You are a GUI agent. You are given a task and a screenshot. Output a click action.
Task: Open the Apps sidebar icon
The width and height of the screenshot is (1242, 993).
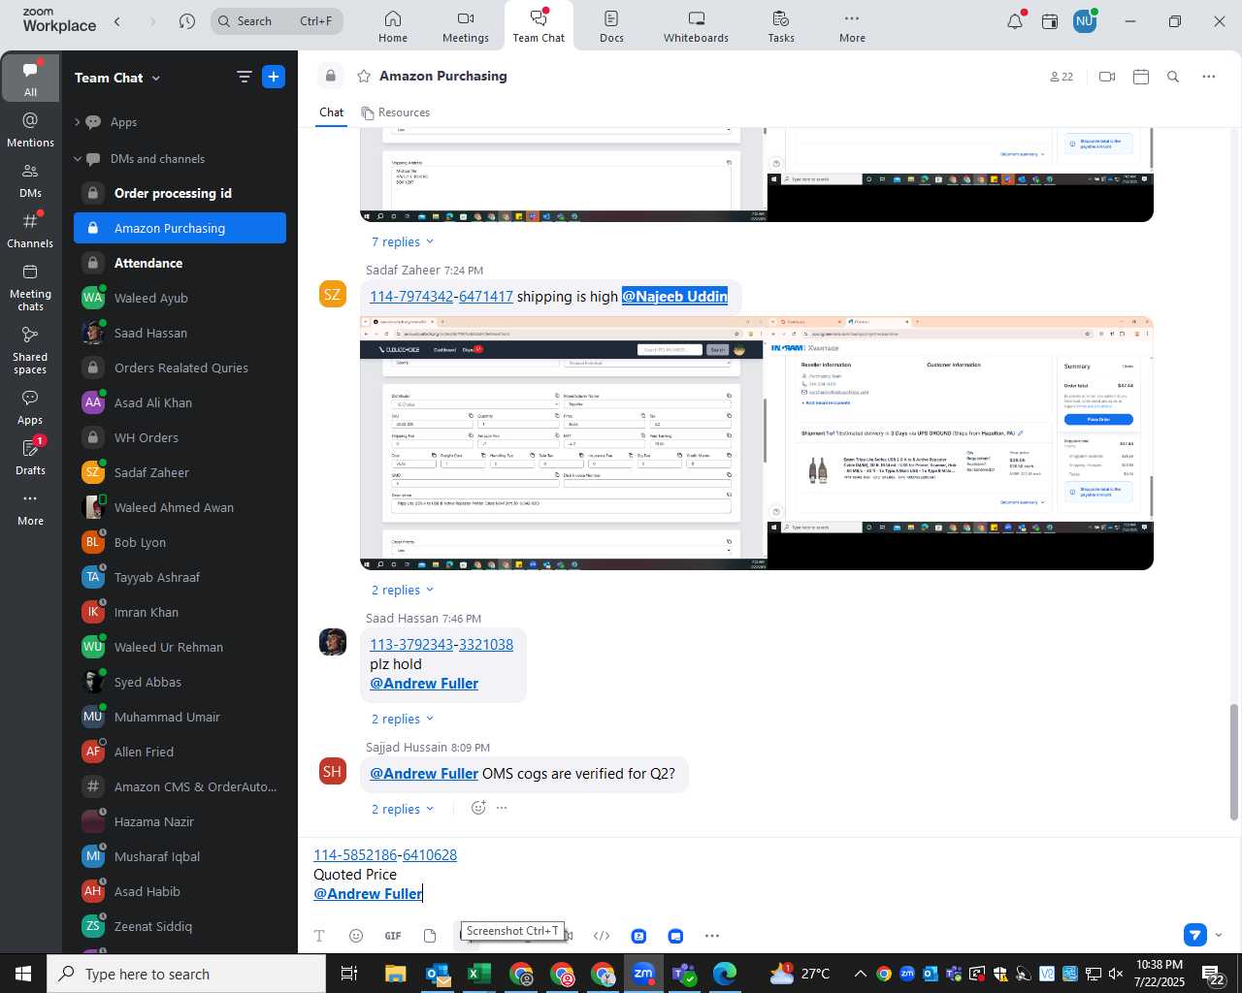30,407
